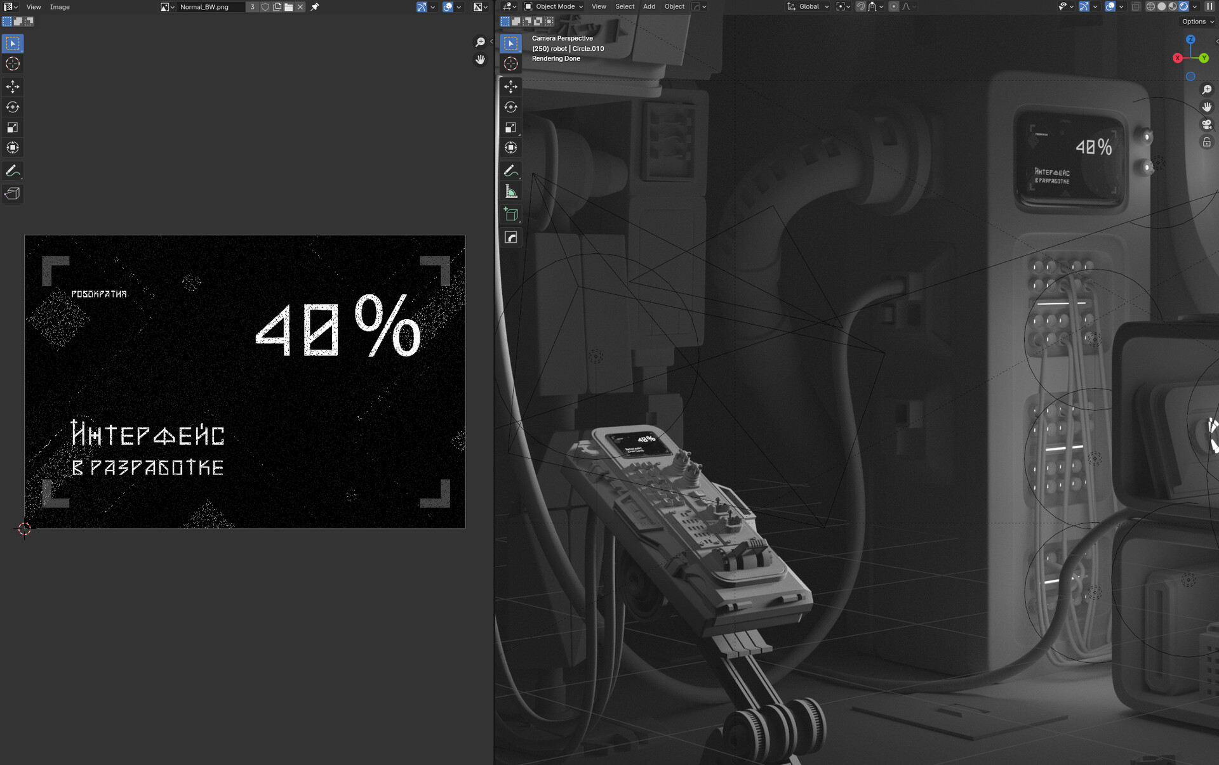Click the Annotate tool in image editor

[x=13, y=171]
